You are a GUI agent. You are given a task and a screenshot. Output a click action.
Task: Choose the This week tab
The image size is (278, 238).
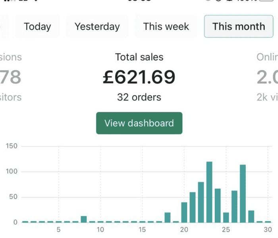coord(166,27)
